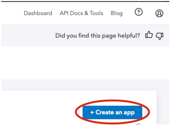This screenshot has height=126, width=171.
Task: Click the Create an app button
Action: (x=112, y=112)
